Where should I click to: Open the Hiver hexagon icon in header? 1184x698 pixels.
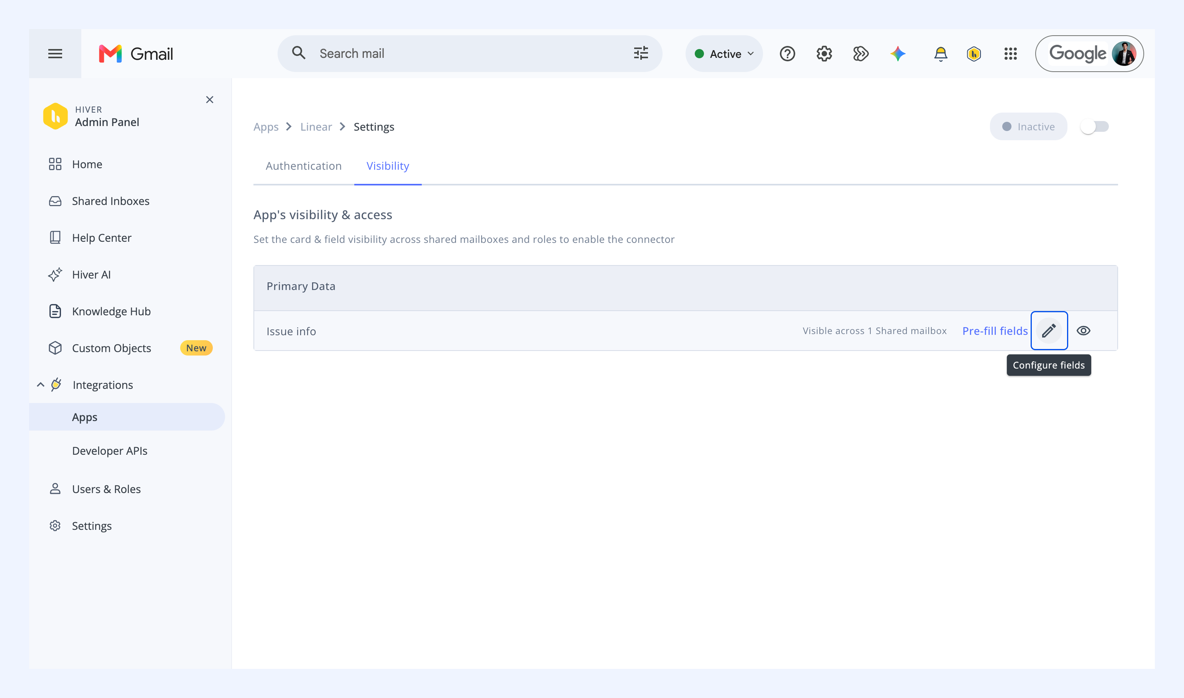974,54
